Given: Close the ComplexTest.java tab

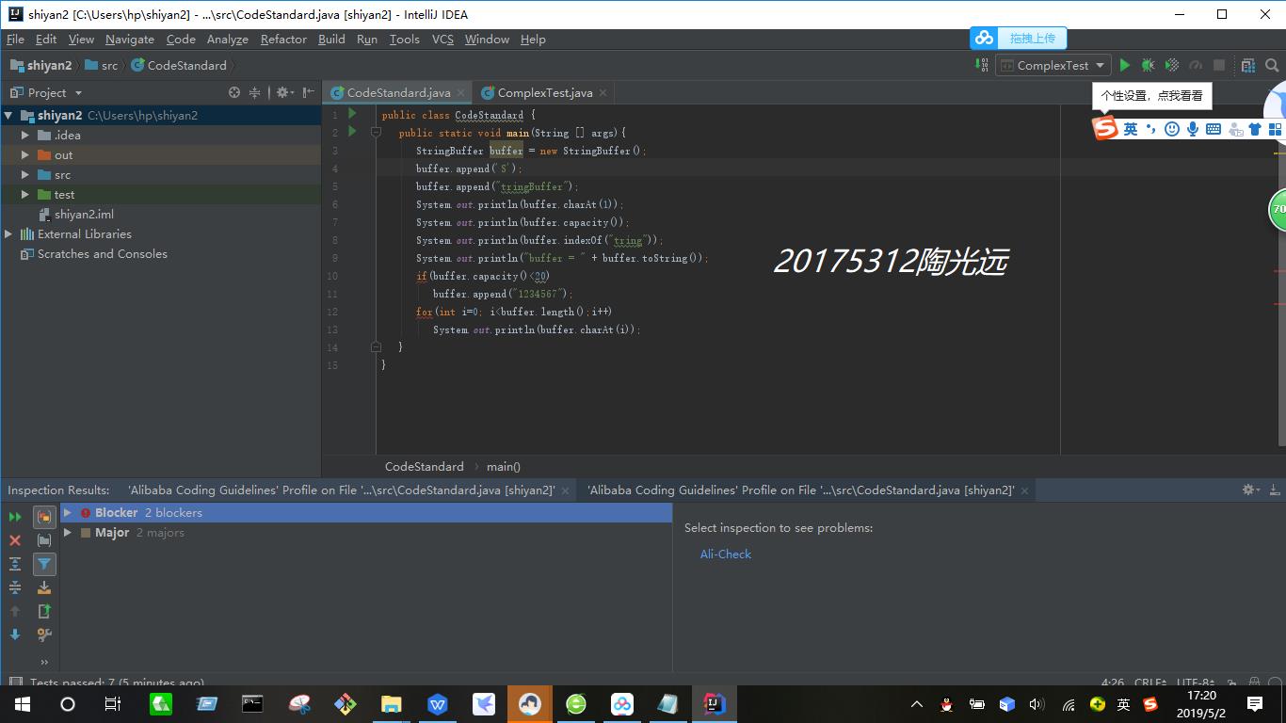Looking at the screenshot, I should coord(603,92).
